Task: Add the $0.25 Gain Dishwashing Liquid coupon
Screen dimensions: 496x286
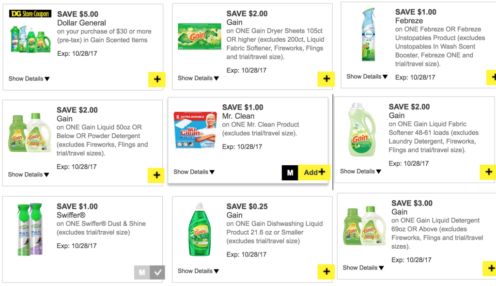Action: pos(326,272)
